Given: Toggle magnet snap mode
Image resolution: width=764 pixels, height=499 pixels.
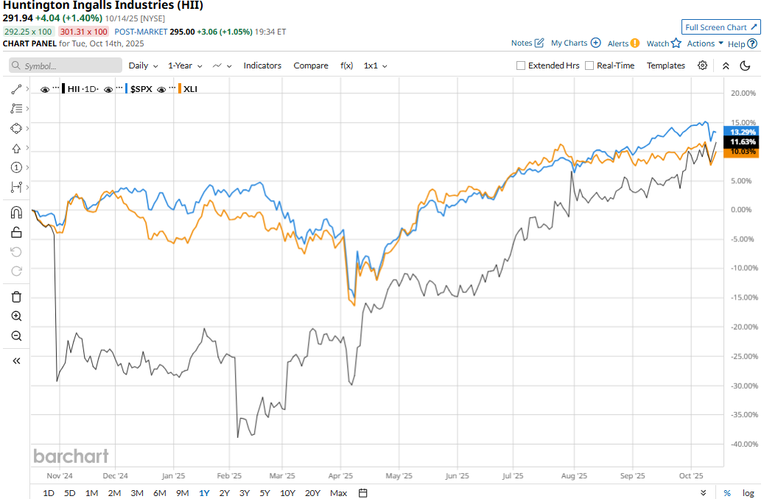Looking at the screenshot, I should pyautogui.click(x=16, y=213).
